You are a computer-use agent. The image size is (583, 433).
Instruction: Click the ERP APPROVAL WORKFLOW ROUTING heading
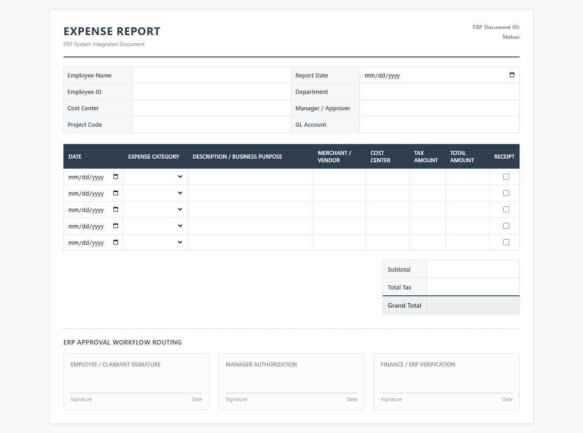[123, 342]
